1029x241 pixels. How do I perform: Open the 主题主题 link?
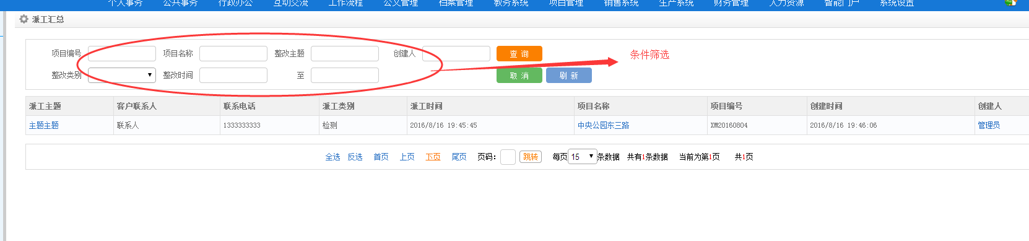pyautogui.click(x=44, y=125)
